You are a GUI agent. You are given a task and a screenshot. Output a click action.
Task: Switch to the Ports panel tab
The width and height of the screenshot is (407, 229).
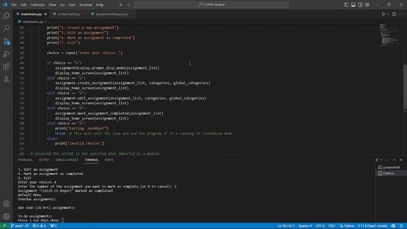[109, 160]
